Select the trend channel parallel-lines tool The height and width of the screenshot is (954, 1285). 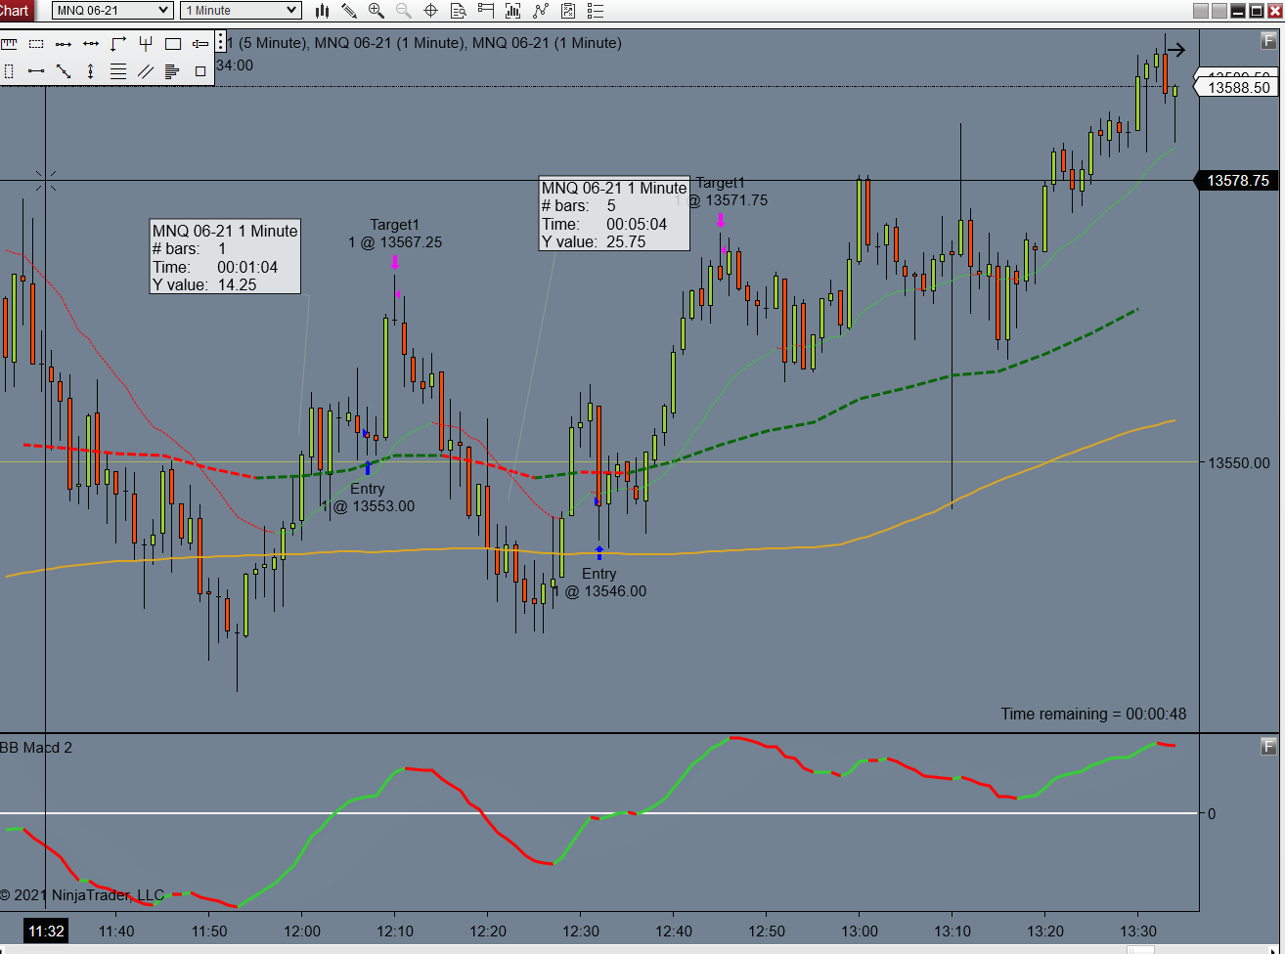pos(146,71)
